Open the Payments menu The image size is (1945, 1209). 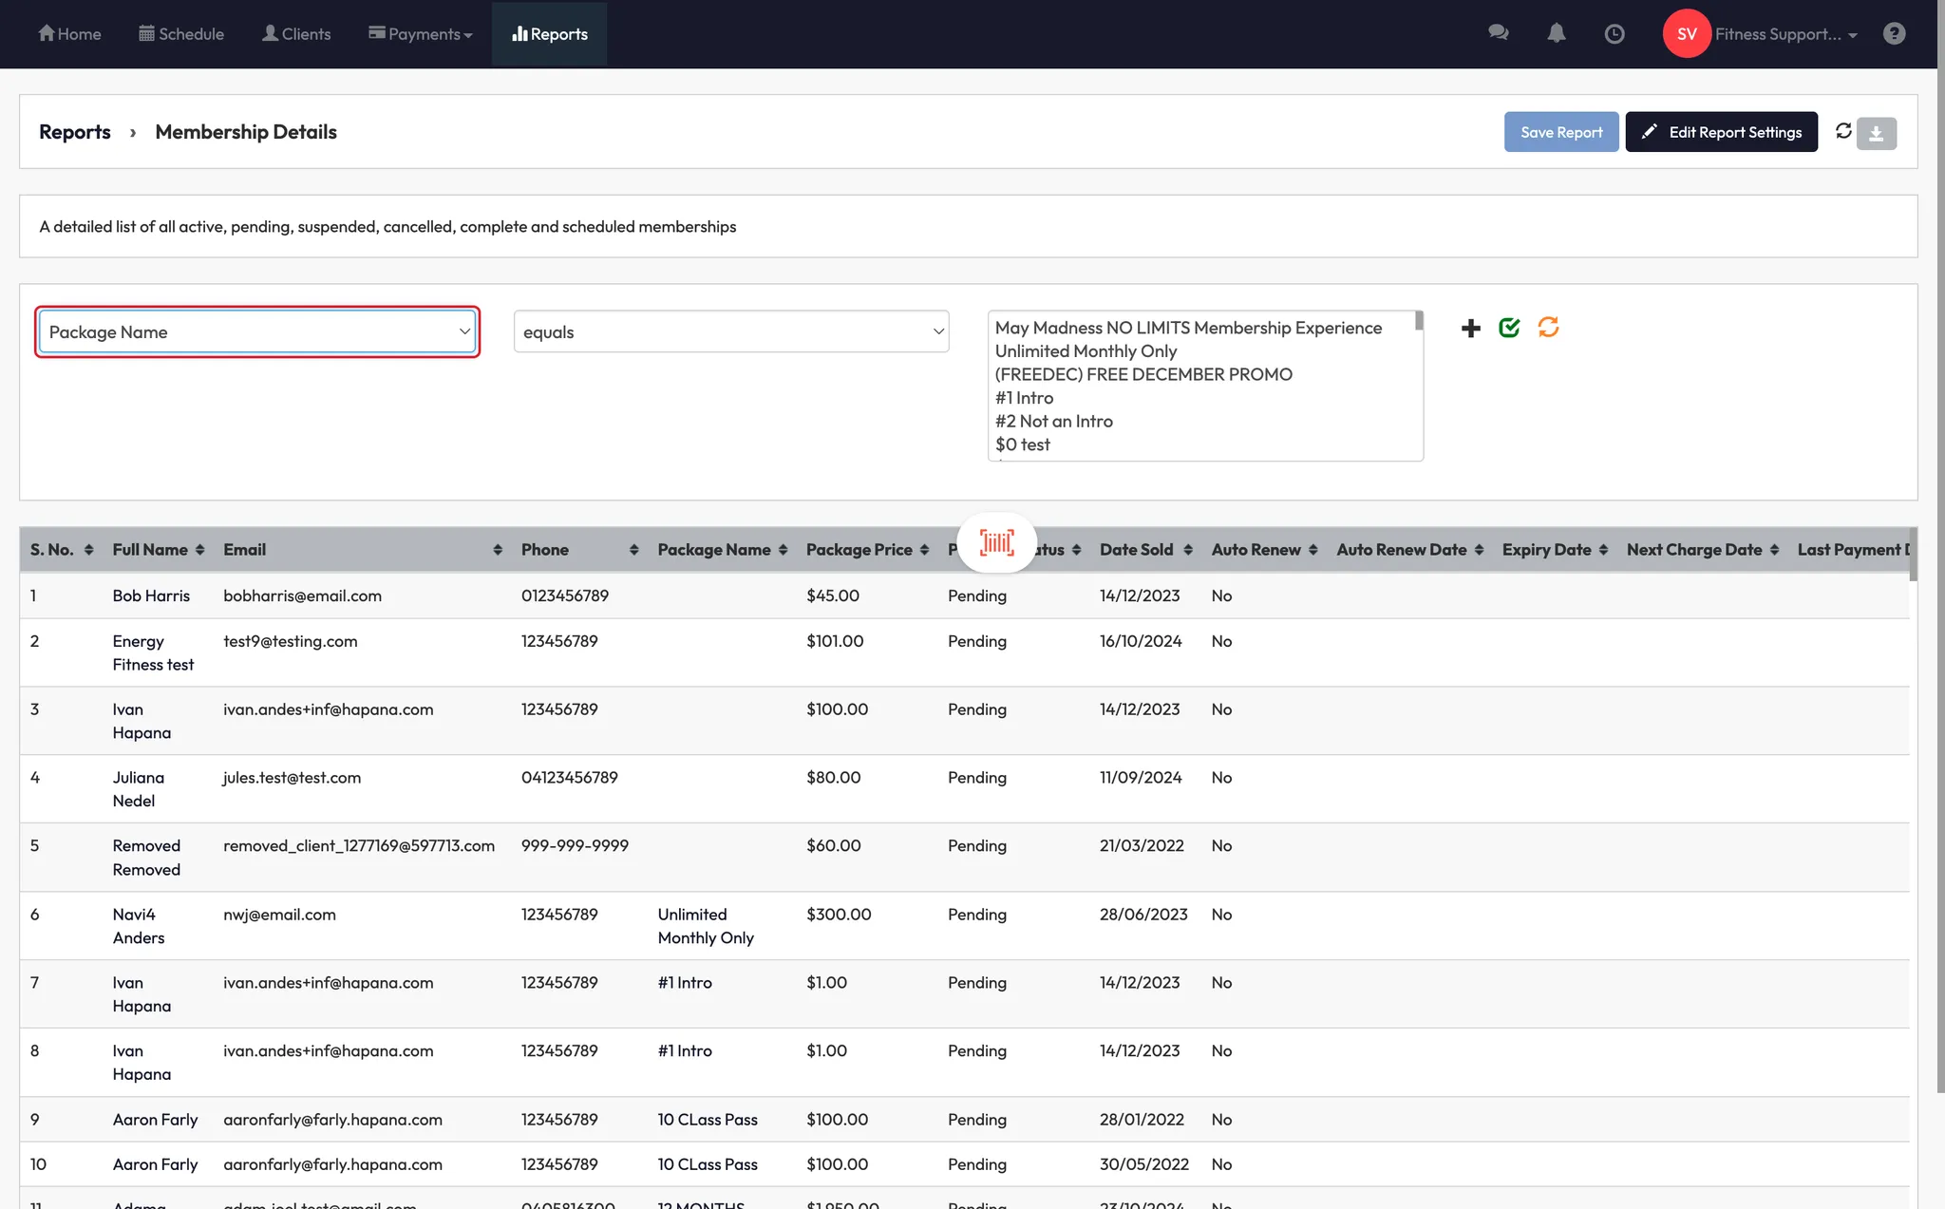pos(420,34)
